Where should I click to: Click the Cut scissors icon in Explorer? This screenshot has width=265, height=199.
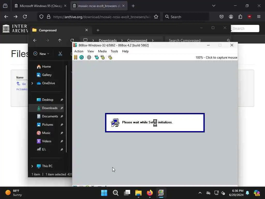coord(60,54)
